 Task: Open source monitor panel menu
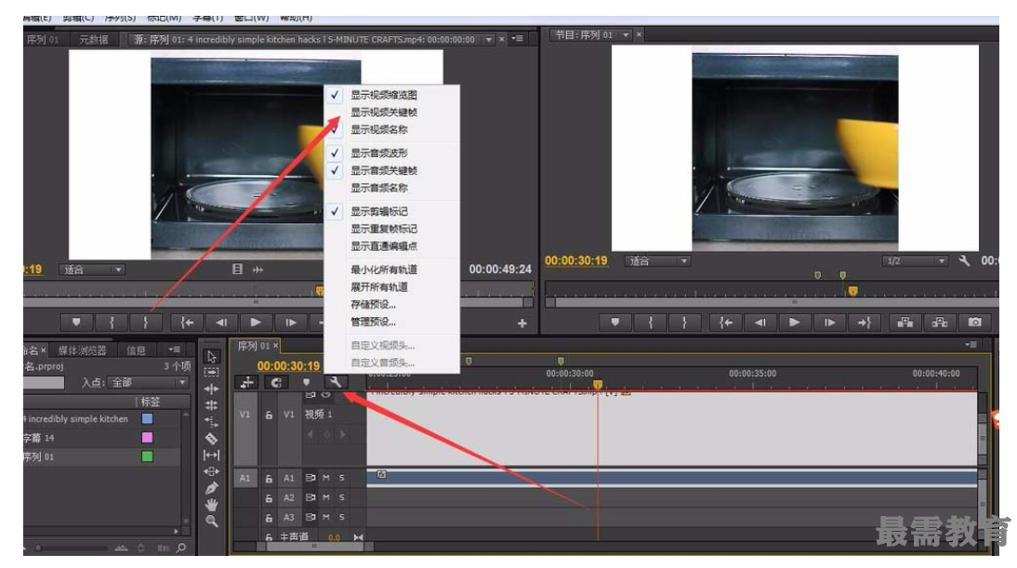(x=518, y=39)
